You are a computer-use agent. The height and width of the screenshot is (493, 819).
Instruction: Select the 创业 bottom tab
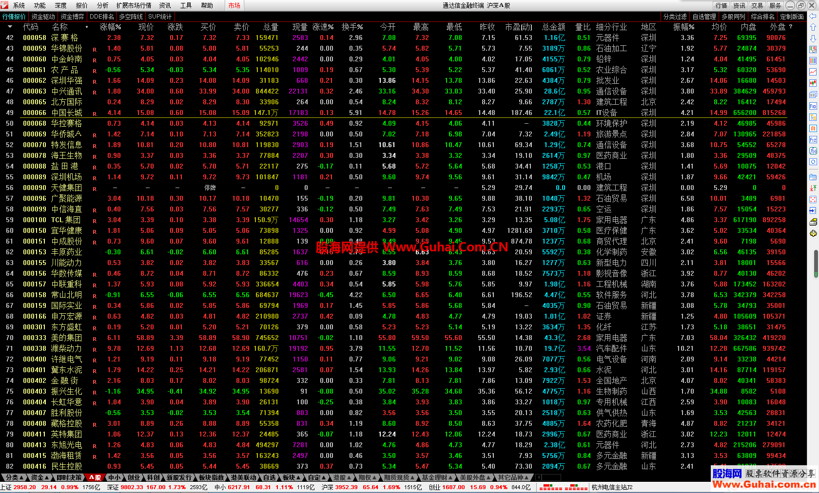click(134, 477)
